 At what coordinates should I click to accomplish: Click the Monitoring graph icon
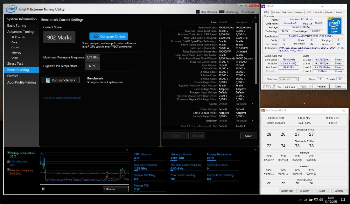coord(222,12)
